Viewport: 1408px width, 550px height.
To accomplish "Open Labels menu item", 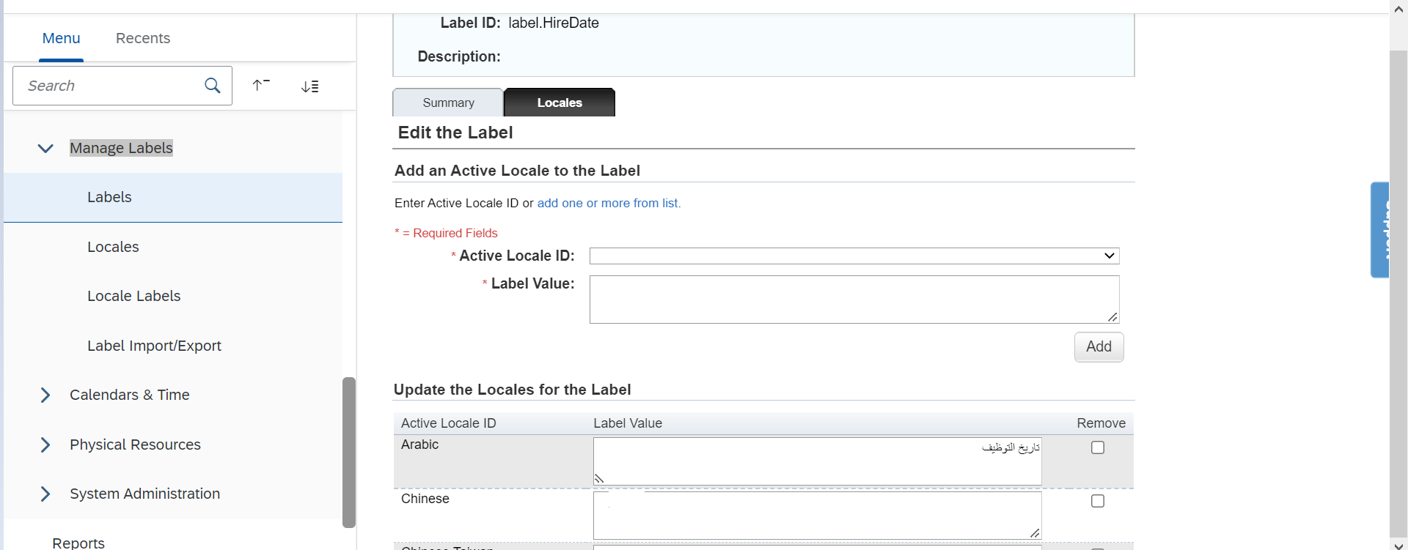I will (173, 197).
